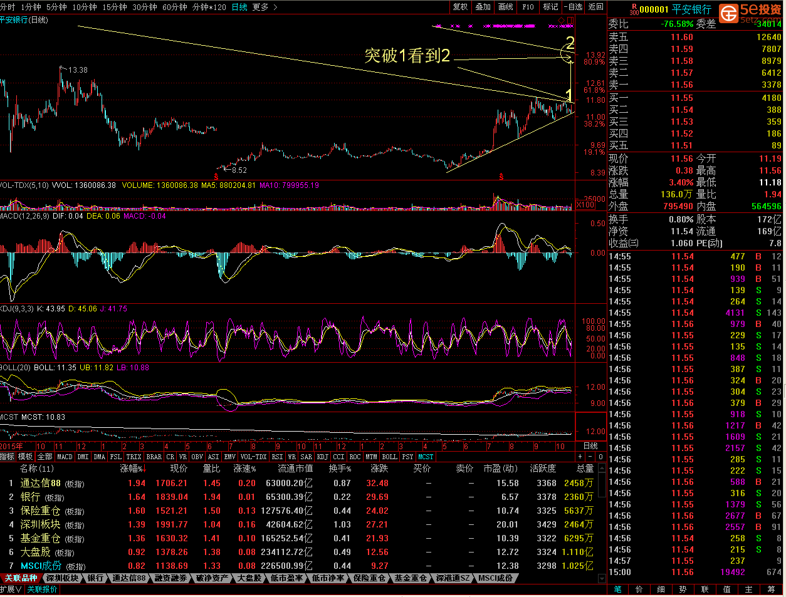
Task: Click the red rectangle icon above chart
Action: (570, 21)
